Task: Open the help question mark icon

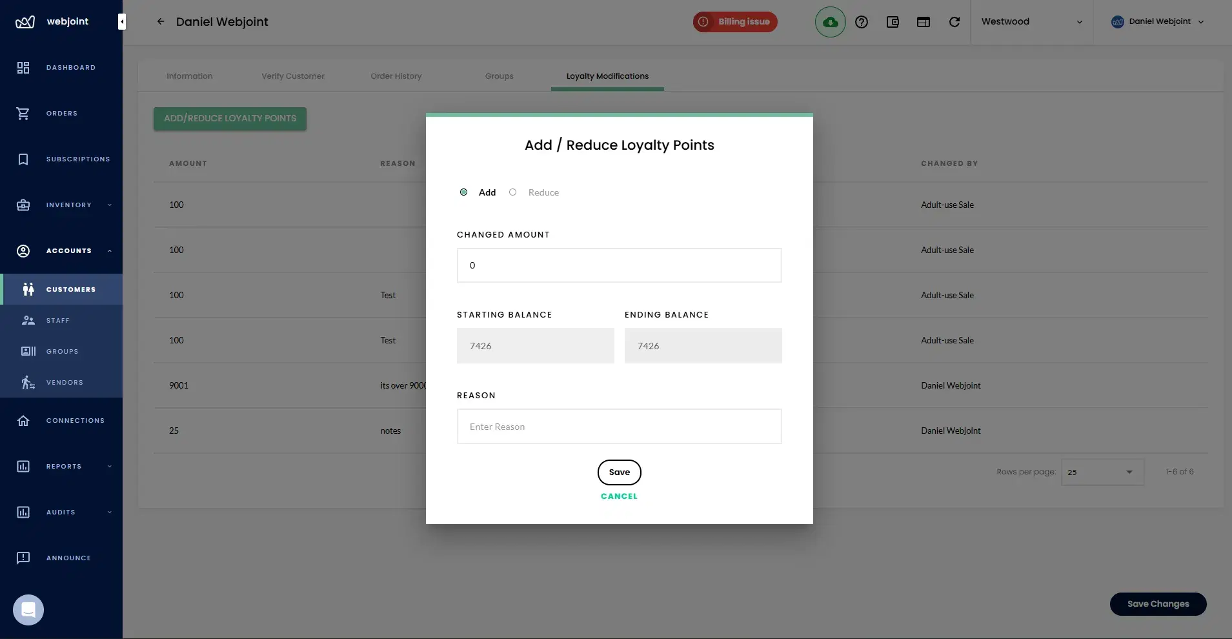Action: pos(862,21)
